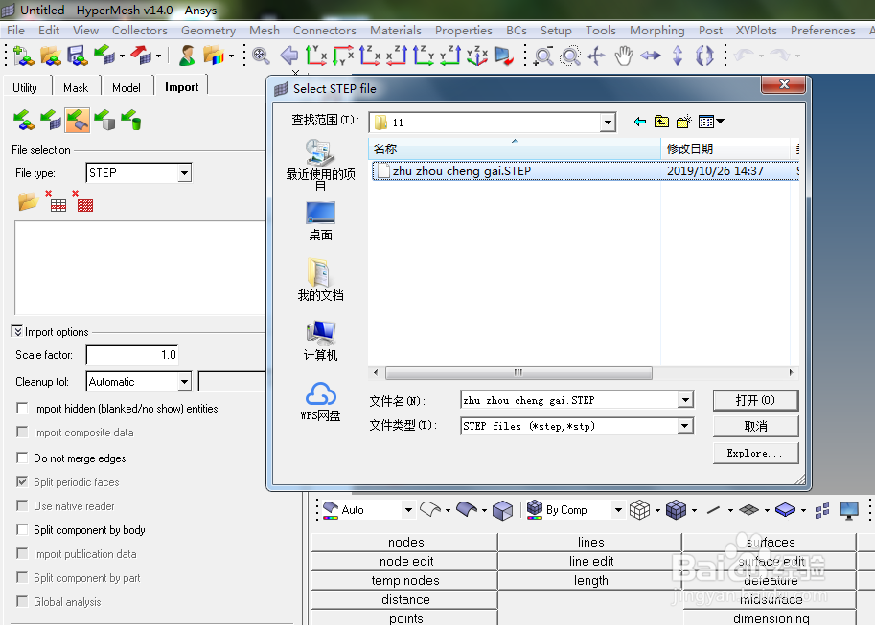Screen dimensions: 875x625
Task: Click the vertical rotate arrows icon
Action: (678, 56)
